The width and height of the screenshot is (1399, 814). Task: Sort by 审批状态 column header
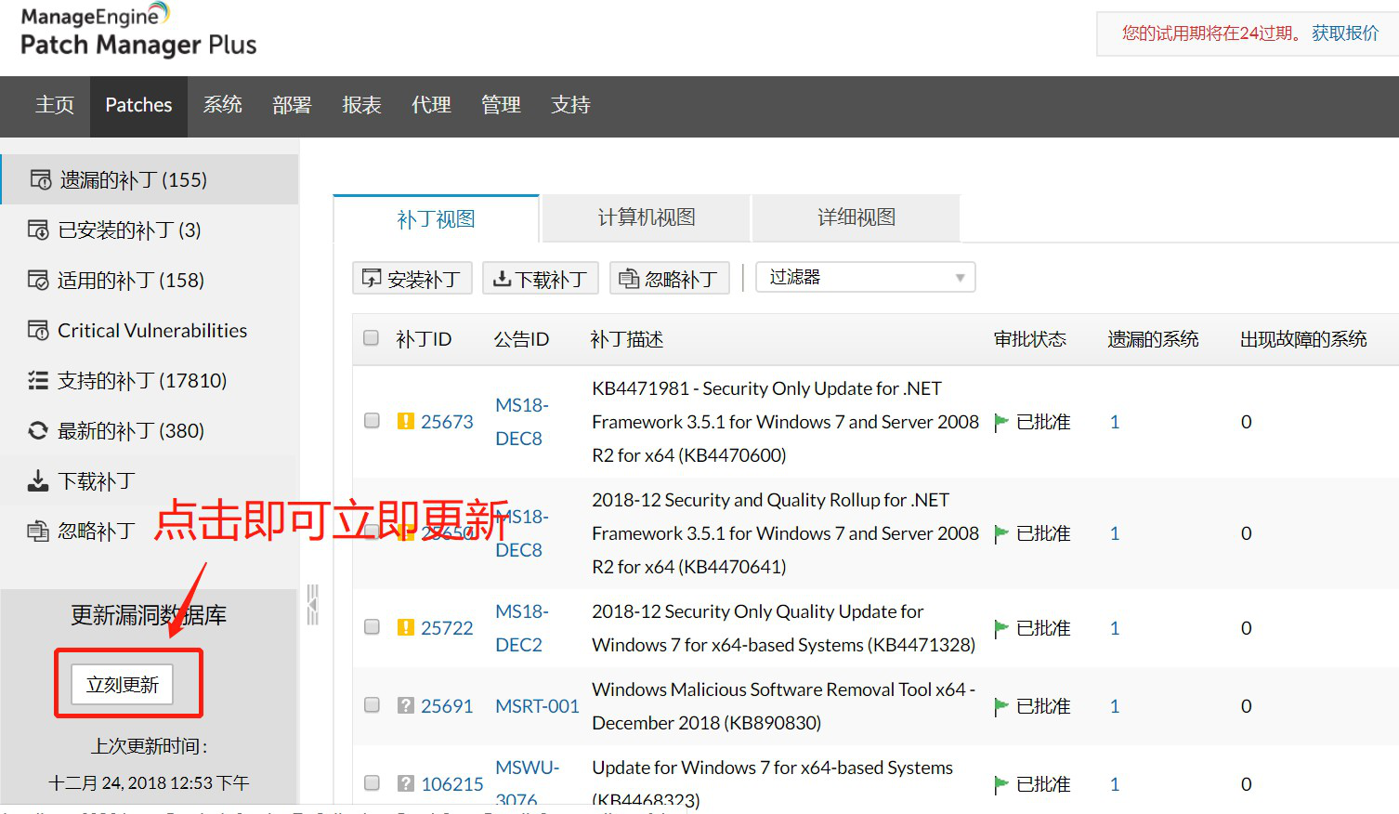[x=1029, y=339]
